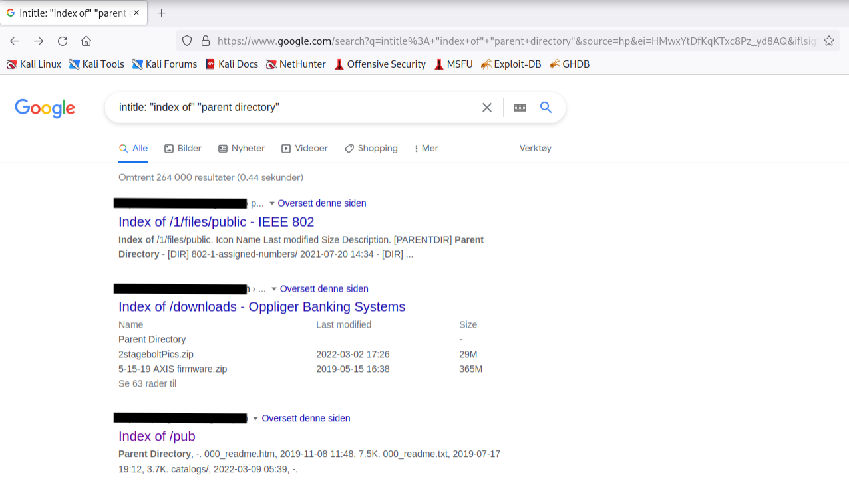Click the back navigation arrow
The height and width of the screenshot is (491, 849).
point(15,41)
